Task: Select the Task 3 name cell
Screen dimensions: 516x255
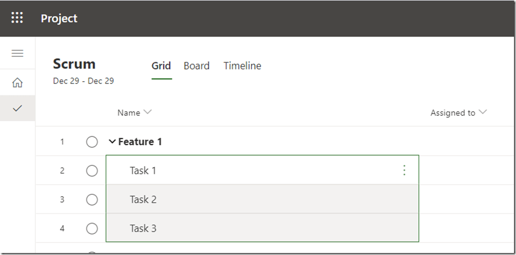Action: [x=143, y=229]
